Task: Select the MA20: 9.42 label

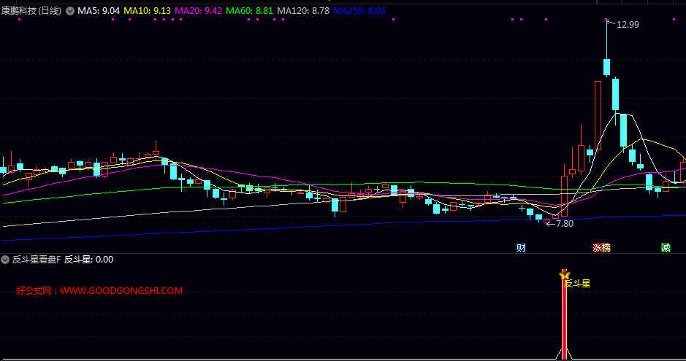Action: click(198, 11)
